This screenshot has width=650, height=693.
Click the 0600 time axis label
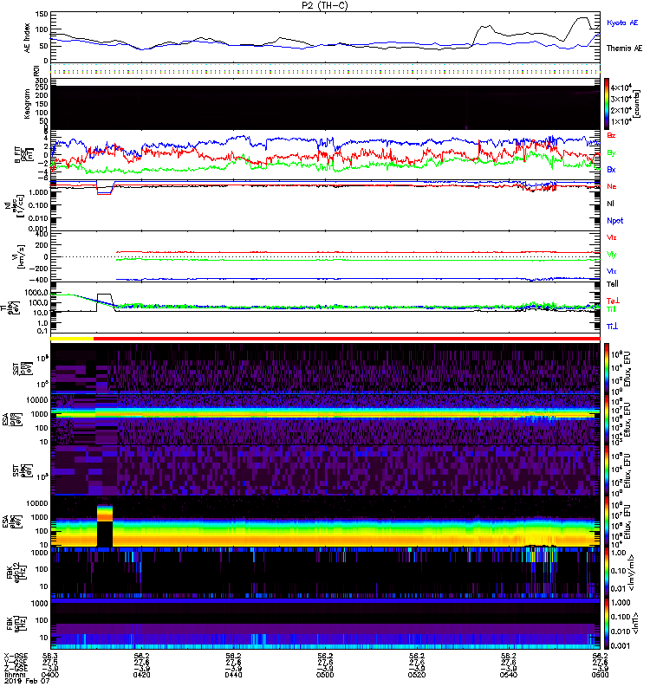click(x=600, y=675)
